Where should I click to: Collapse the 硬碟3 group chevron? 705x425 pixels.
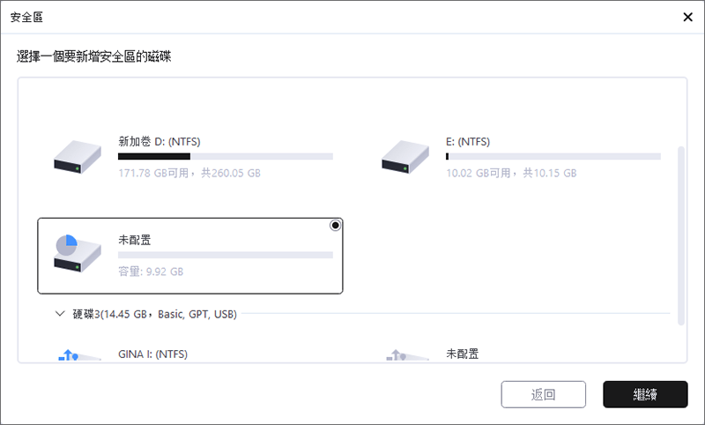point(60,313)
